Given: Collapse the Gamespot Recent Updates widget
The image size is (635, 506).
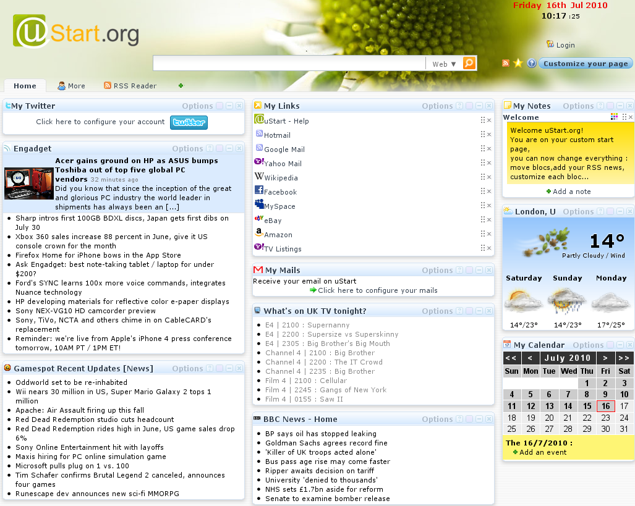Looking at the screenshot, I should [229, 368].
